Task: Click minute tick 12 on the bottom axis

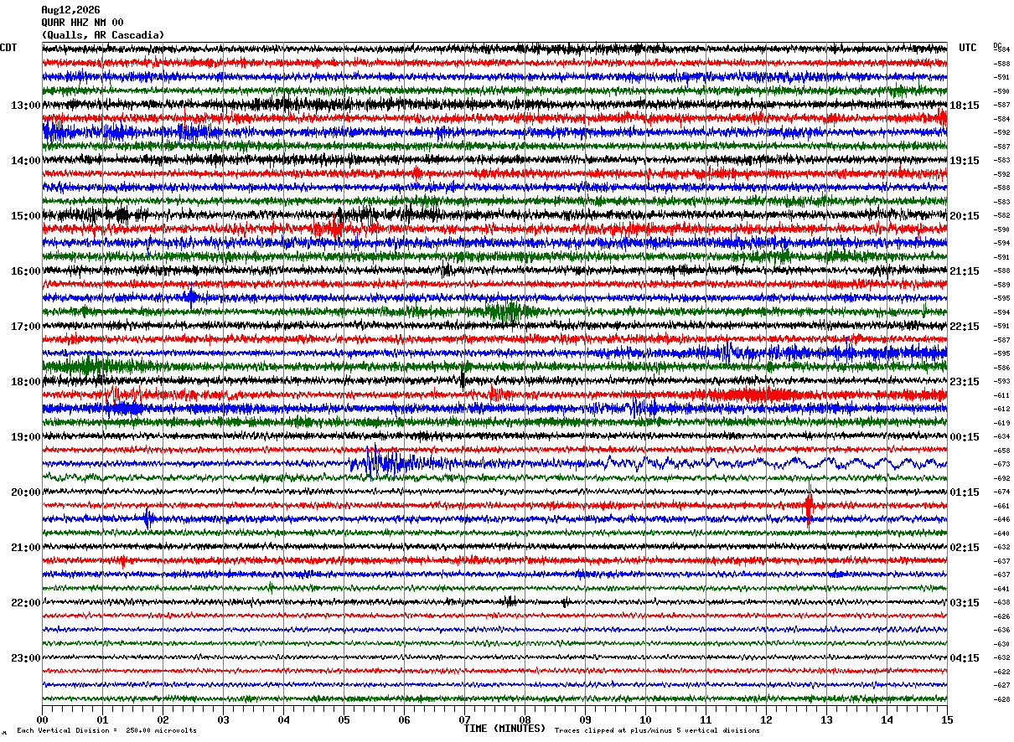Action: (x=766, y=719)
